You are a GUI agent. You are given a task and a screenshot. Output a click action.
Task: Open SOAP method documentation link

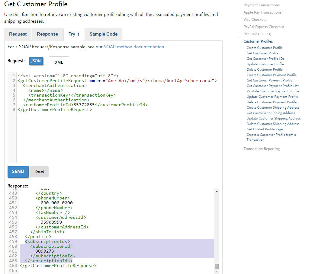coord(134,47)
